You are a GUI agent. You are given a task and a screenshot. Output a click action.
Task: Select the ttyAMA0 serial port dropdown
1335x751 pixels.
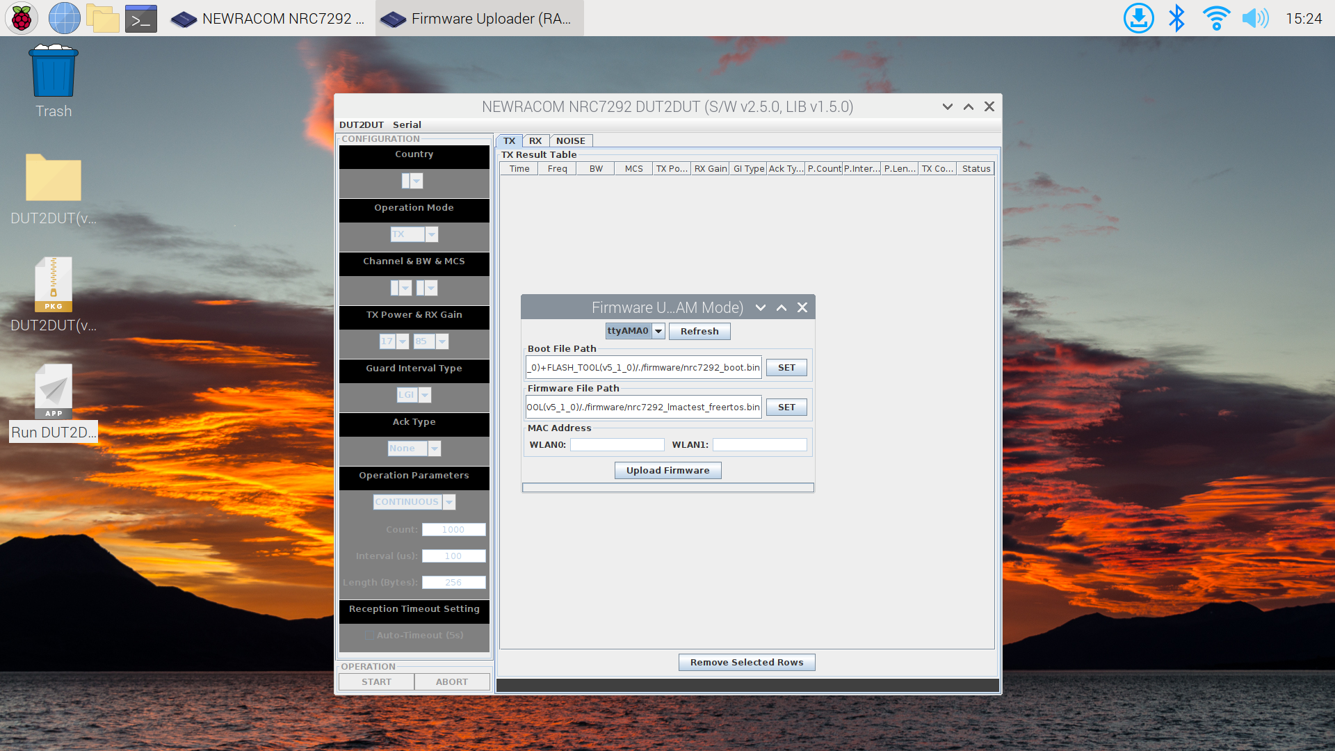(635, 331)
